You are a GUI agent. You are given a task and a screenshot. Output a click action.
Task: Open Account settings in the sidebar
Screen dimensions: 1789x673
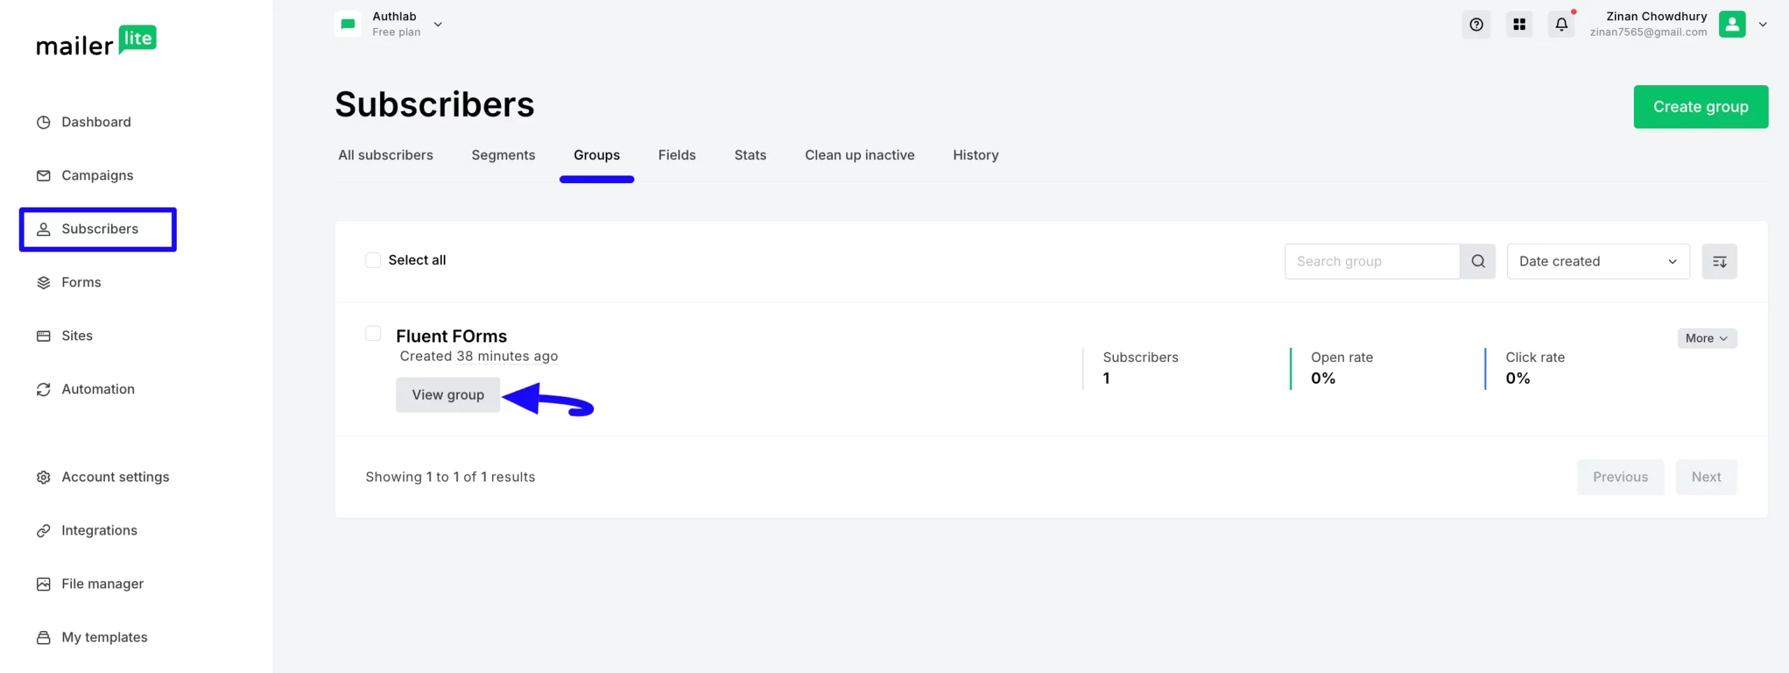(115, 477)
